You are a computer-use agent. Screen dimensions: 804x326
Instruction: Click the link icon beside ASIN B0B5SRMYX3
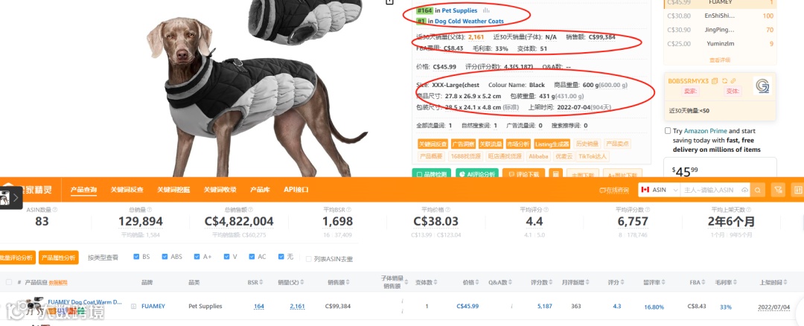733,81
